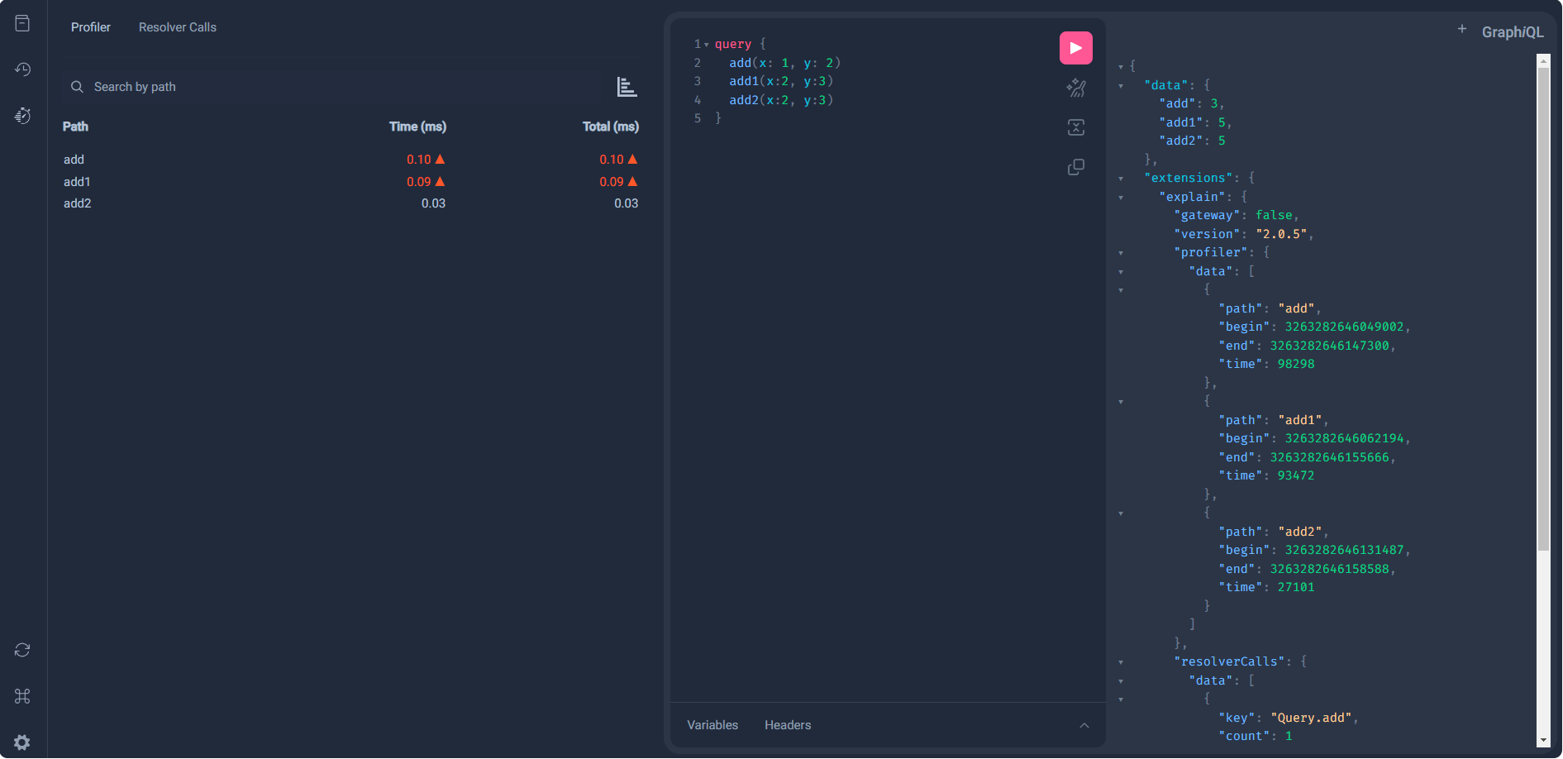Click response pane scrollbar thumb
Screen dimensions: 1563x759
click(1543, 309)
